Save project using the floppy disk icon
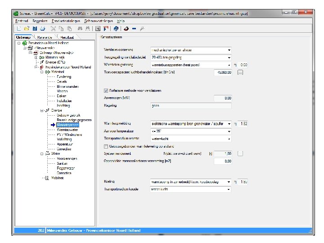 click(x=35, y=29)
